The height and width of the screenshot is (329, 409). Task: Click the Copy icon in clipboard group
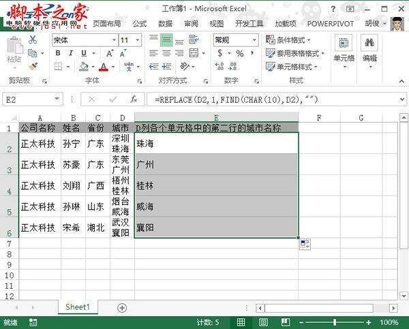32,53
